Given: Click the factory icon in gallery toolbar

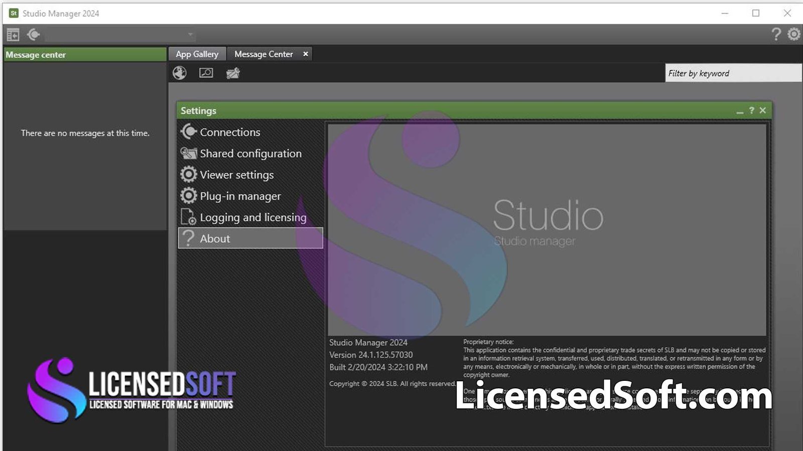Looking at the screenshot, I should 233,73.
